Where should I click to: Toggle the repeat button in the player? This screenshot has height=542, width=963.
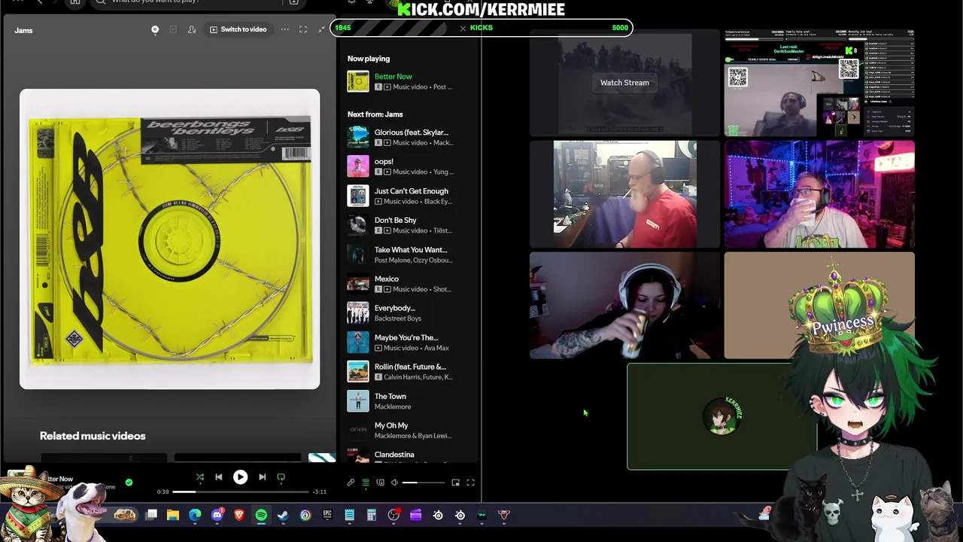pos(281,477)
